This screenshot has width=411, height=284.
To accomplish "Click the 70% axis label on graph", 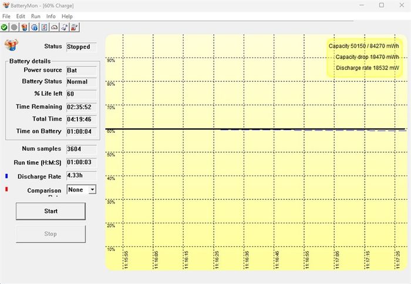I will (111, 108).
